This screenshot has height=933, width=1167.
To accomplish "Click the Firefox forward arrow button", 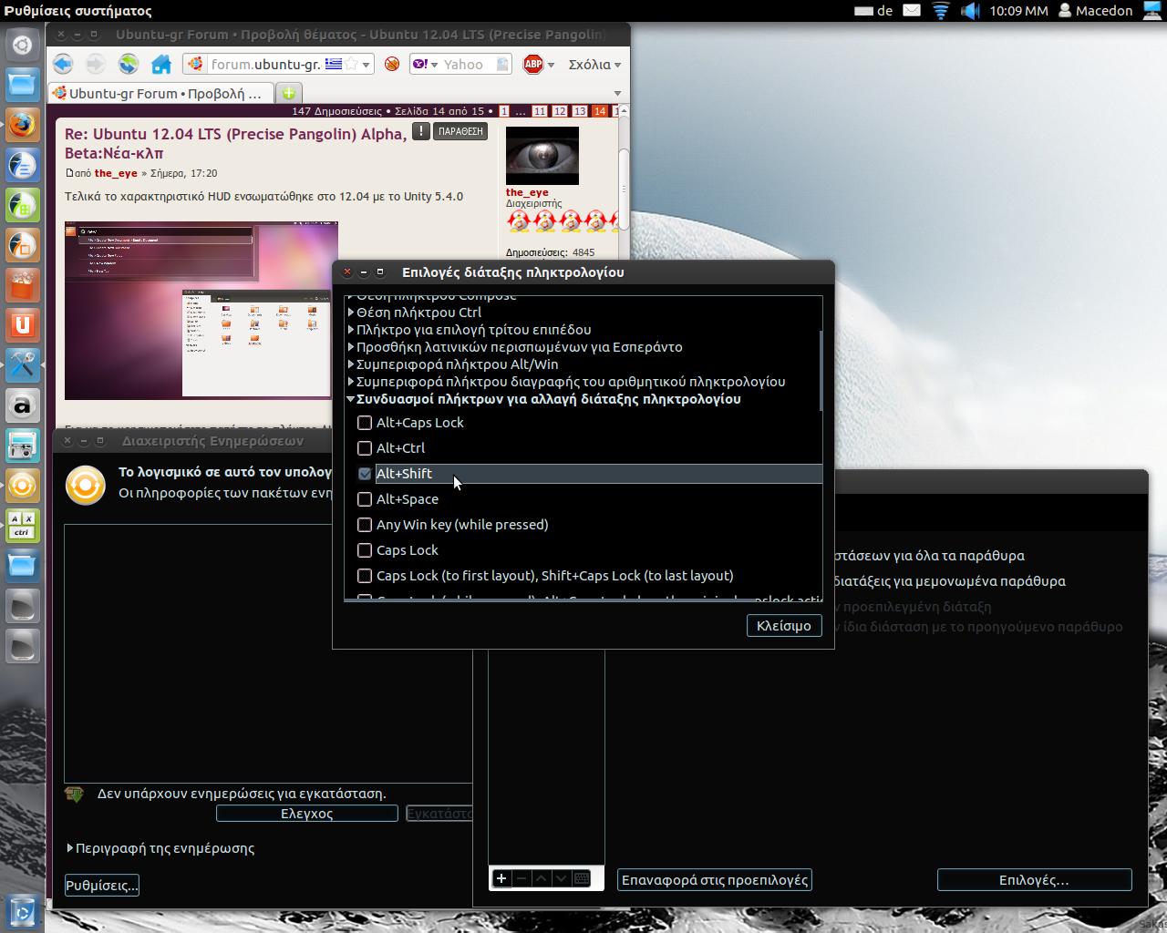I will [x=95, y=64].
